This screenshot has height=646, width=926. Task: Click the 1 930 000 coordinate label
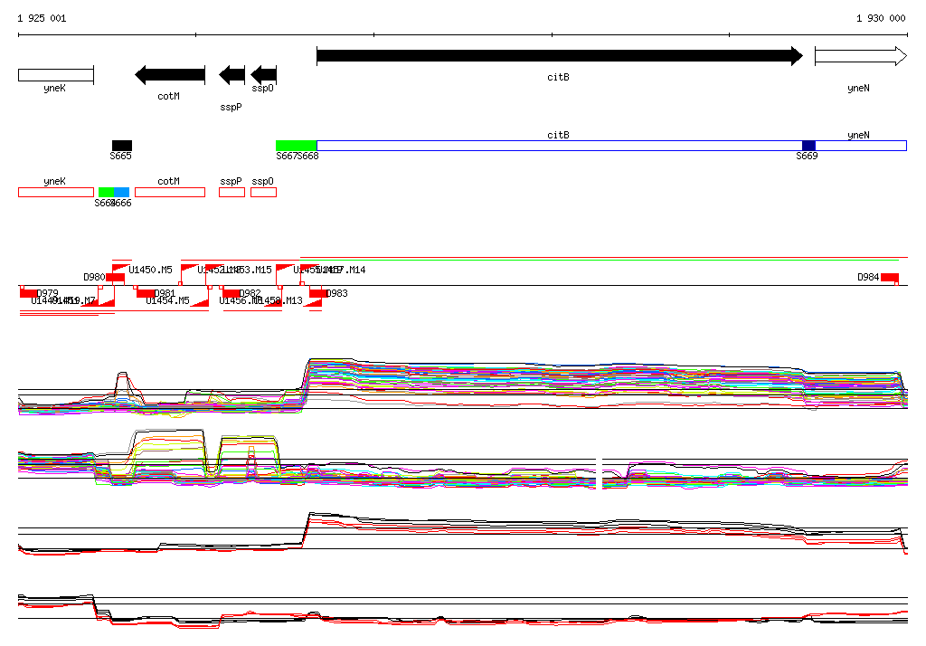[881, 18]
